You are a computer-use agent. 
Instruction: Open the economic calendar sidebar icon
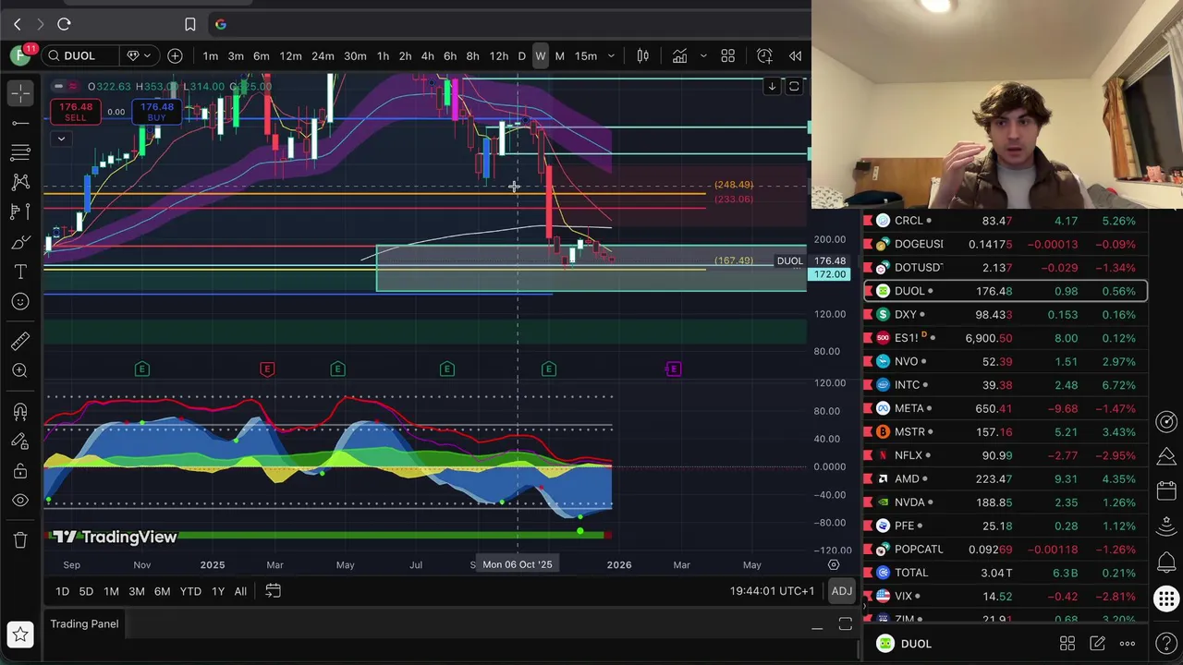(x=1166, y=490)
